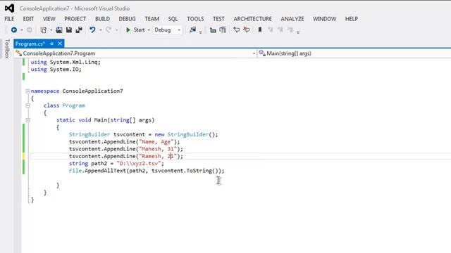Click the "Mahesh, 31" string literal
This screenshot has height=253, width=451.
pyautogui.click(x=158, y=149)
